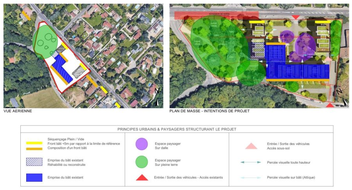352x190 pixels.
Task: Select the pink triangle 'Accès sous-sol' legend icon
Action: [x=251, y=146]
